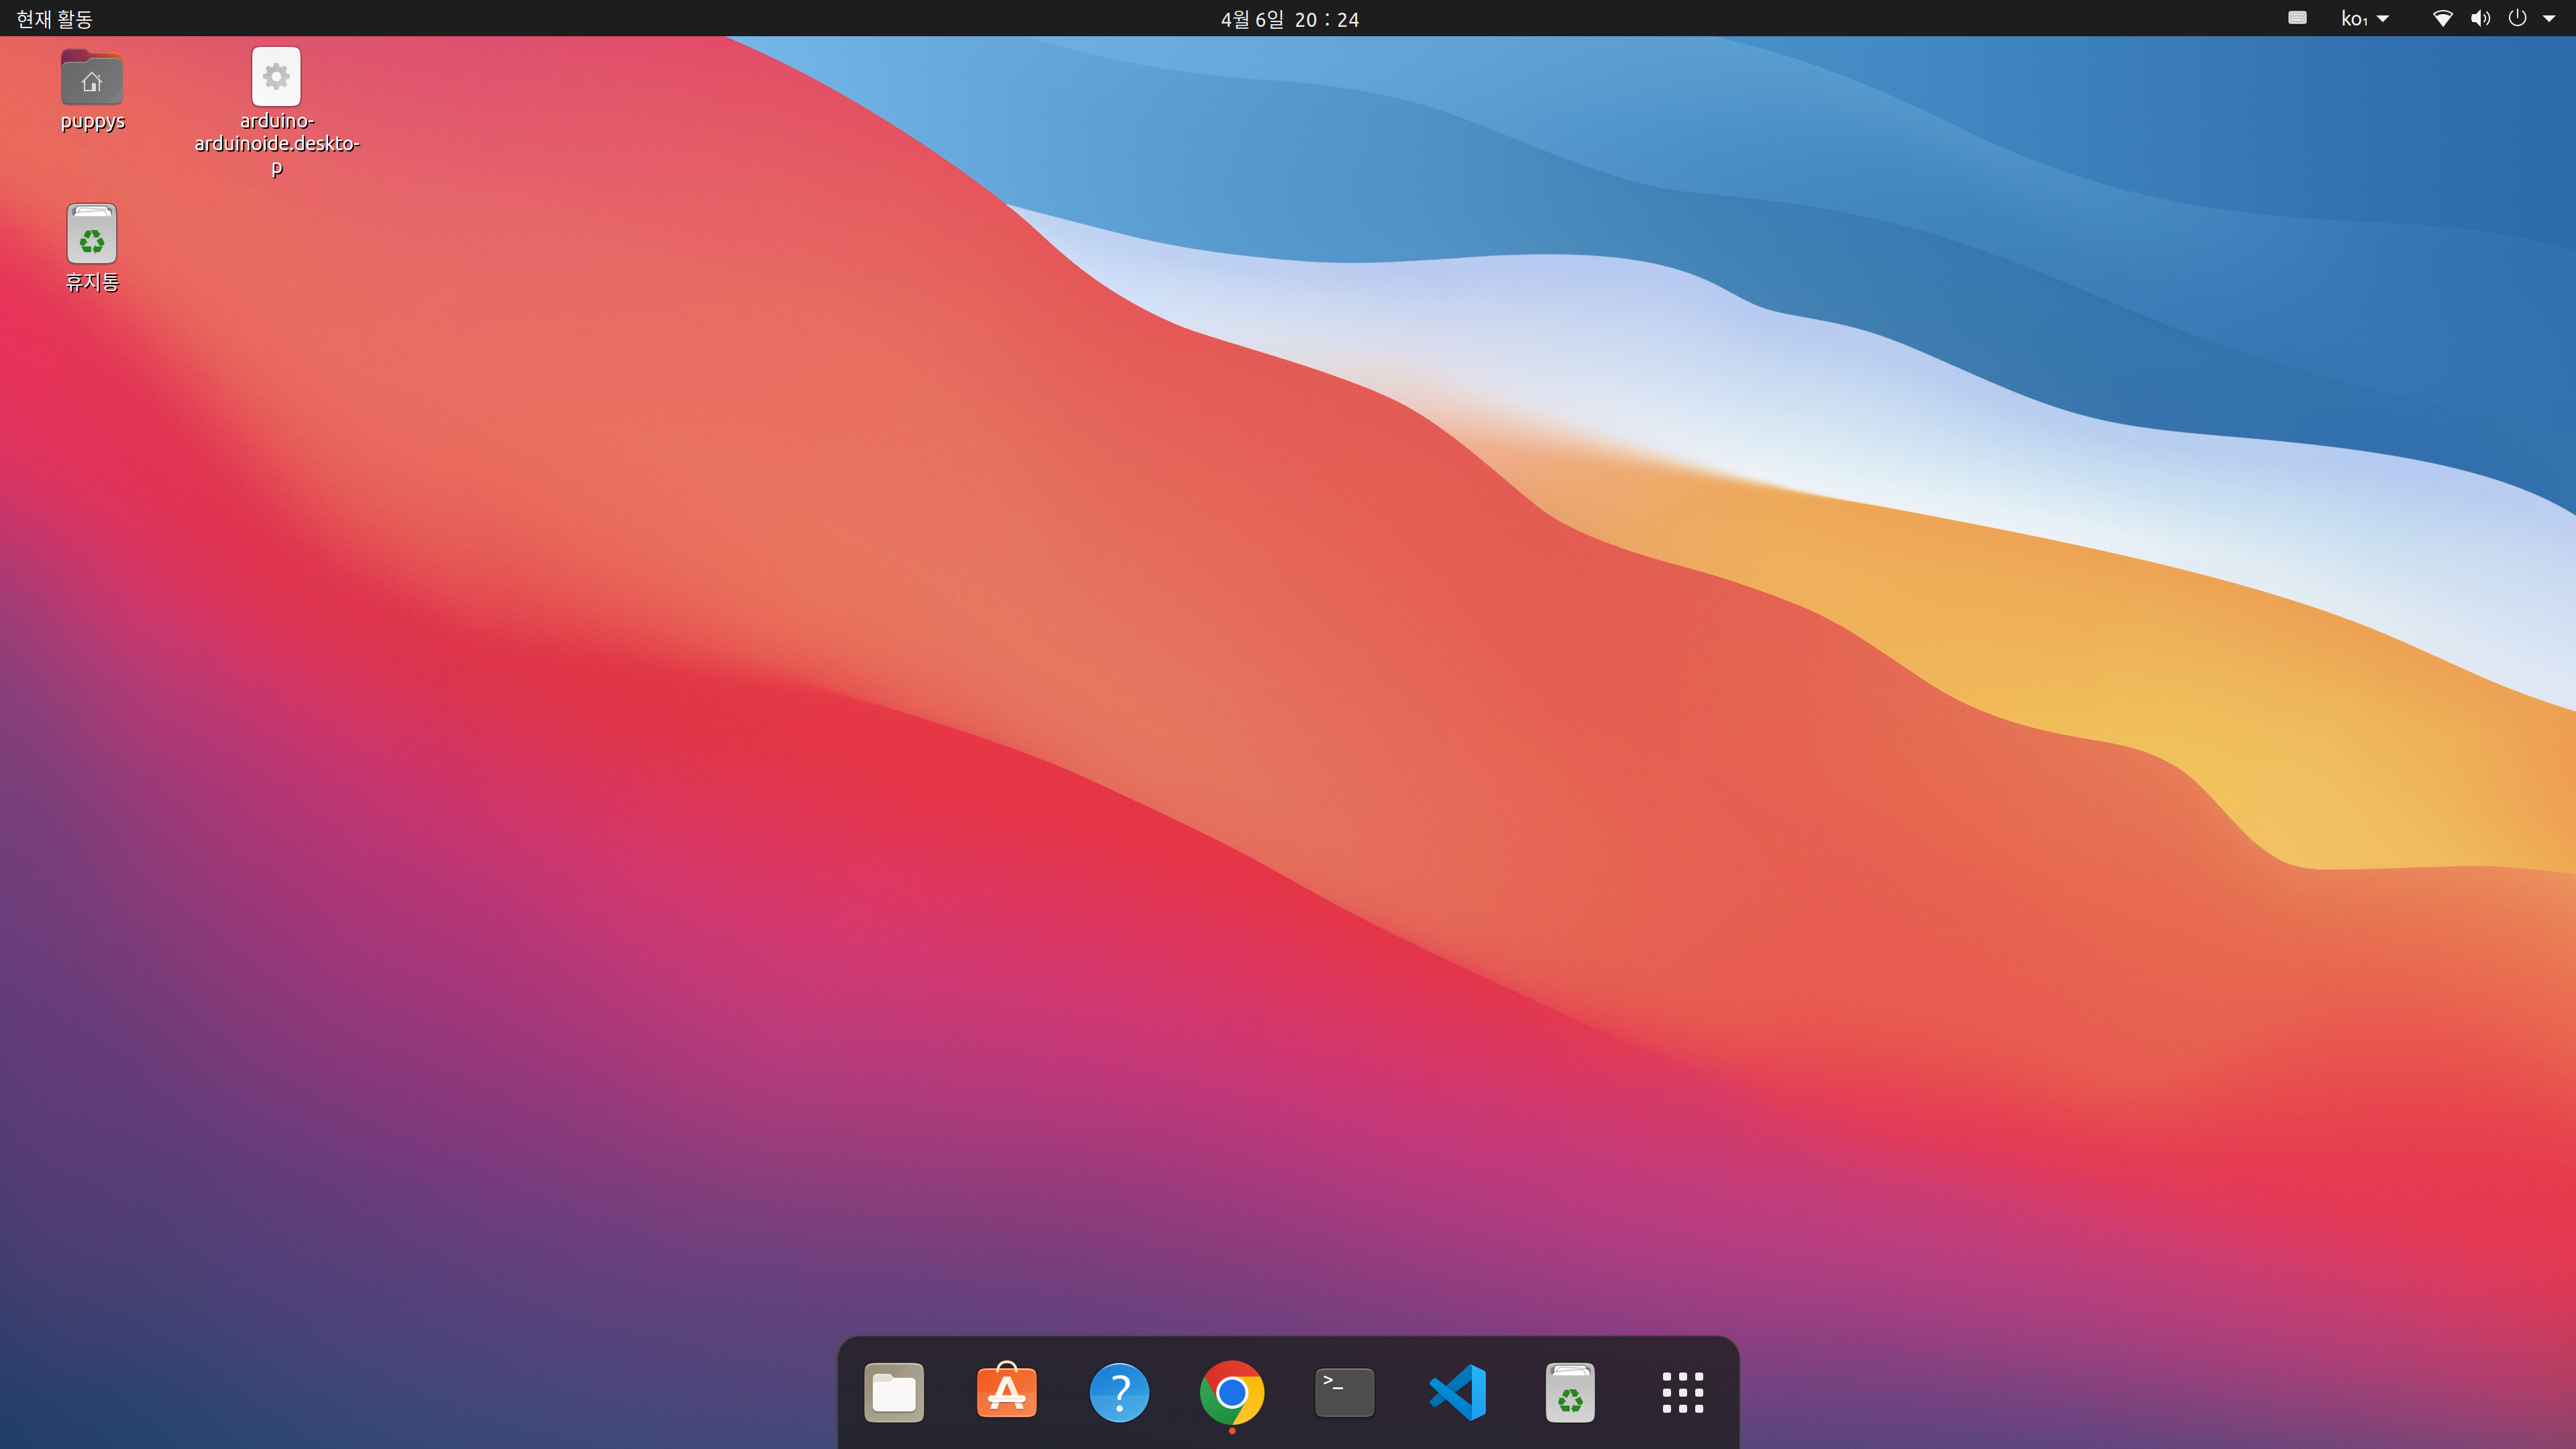
Task: Click the power icon in top bar
Action: [x=2517, y=18]
